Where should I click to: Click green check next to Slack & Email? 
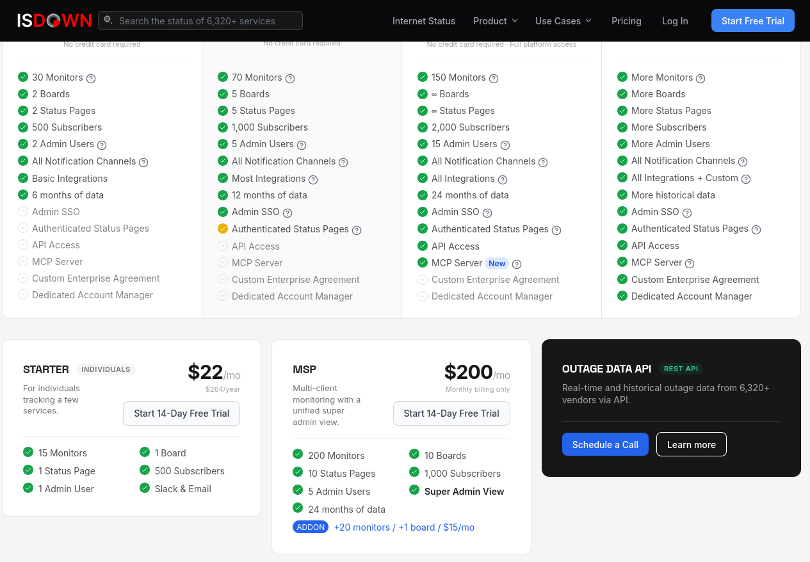(145, 488)
